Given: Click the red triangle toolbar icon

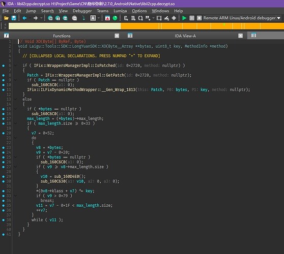Looking at the screenshot, I should point(107,18).
